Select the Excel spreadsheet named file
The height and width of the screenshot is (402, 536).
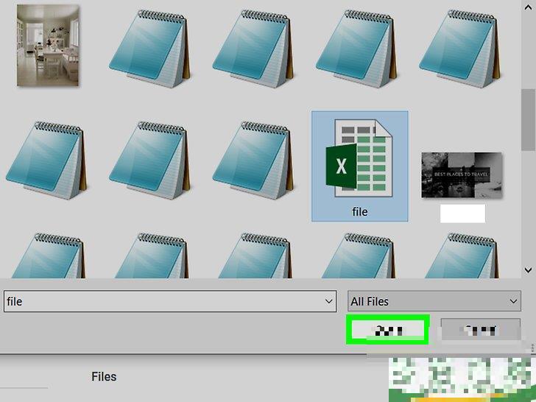(x=359, y=166)
